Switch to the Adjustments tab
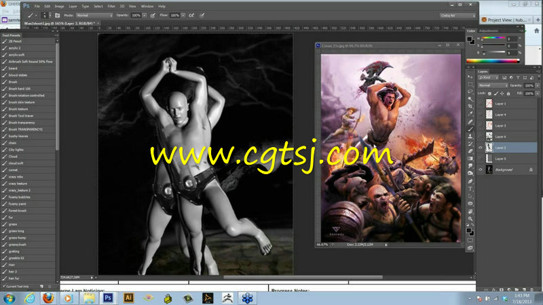 pyautogui.click(x=489, y=30)
